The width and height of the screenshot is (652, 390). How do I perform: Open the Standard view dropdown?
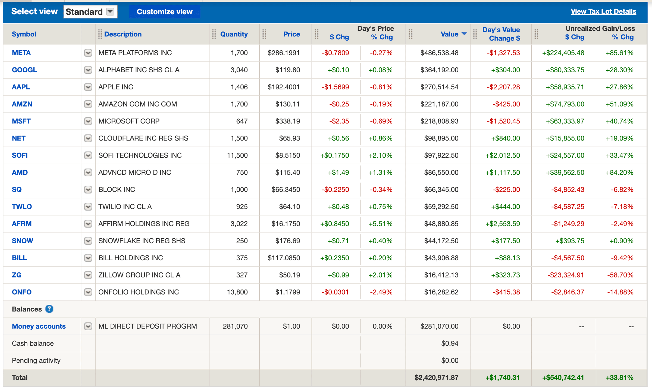coord(110,12)
